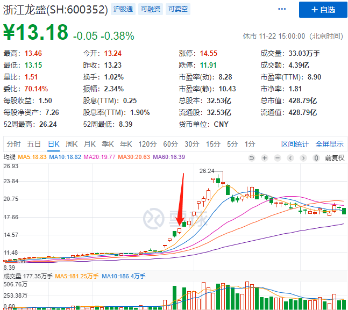Add stock via the +自选 button
Screen dimensions: 348x310
323,10
